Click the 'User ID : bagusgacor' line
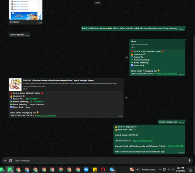Viewport: 195px width, 173px height. [126, 127]
